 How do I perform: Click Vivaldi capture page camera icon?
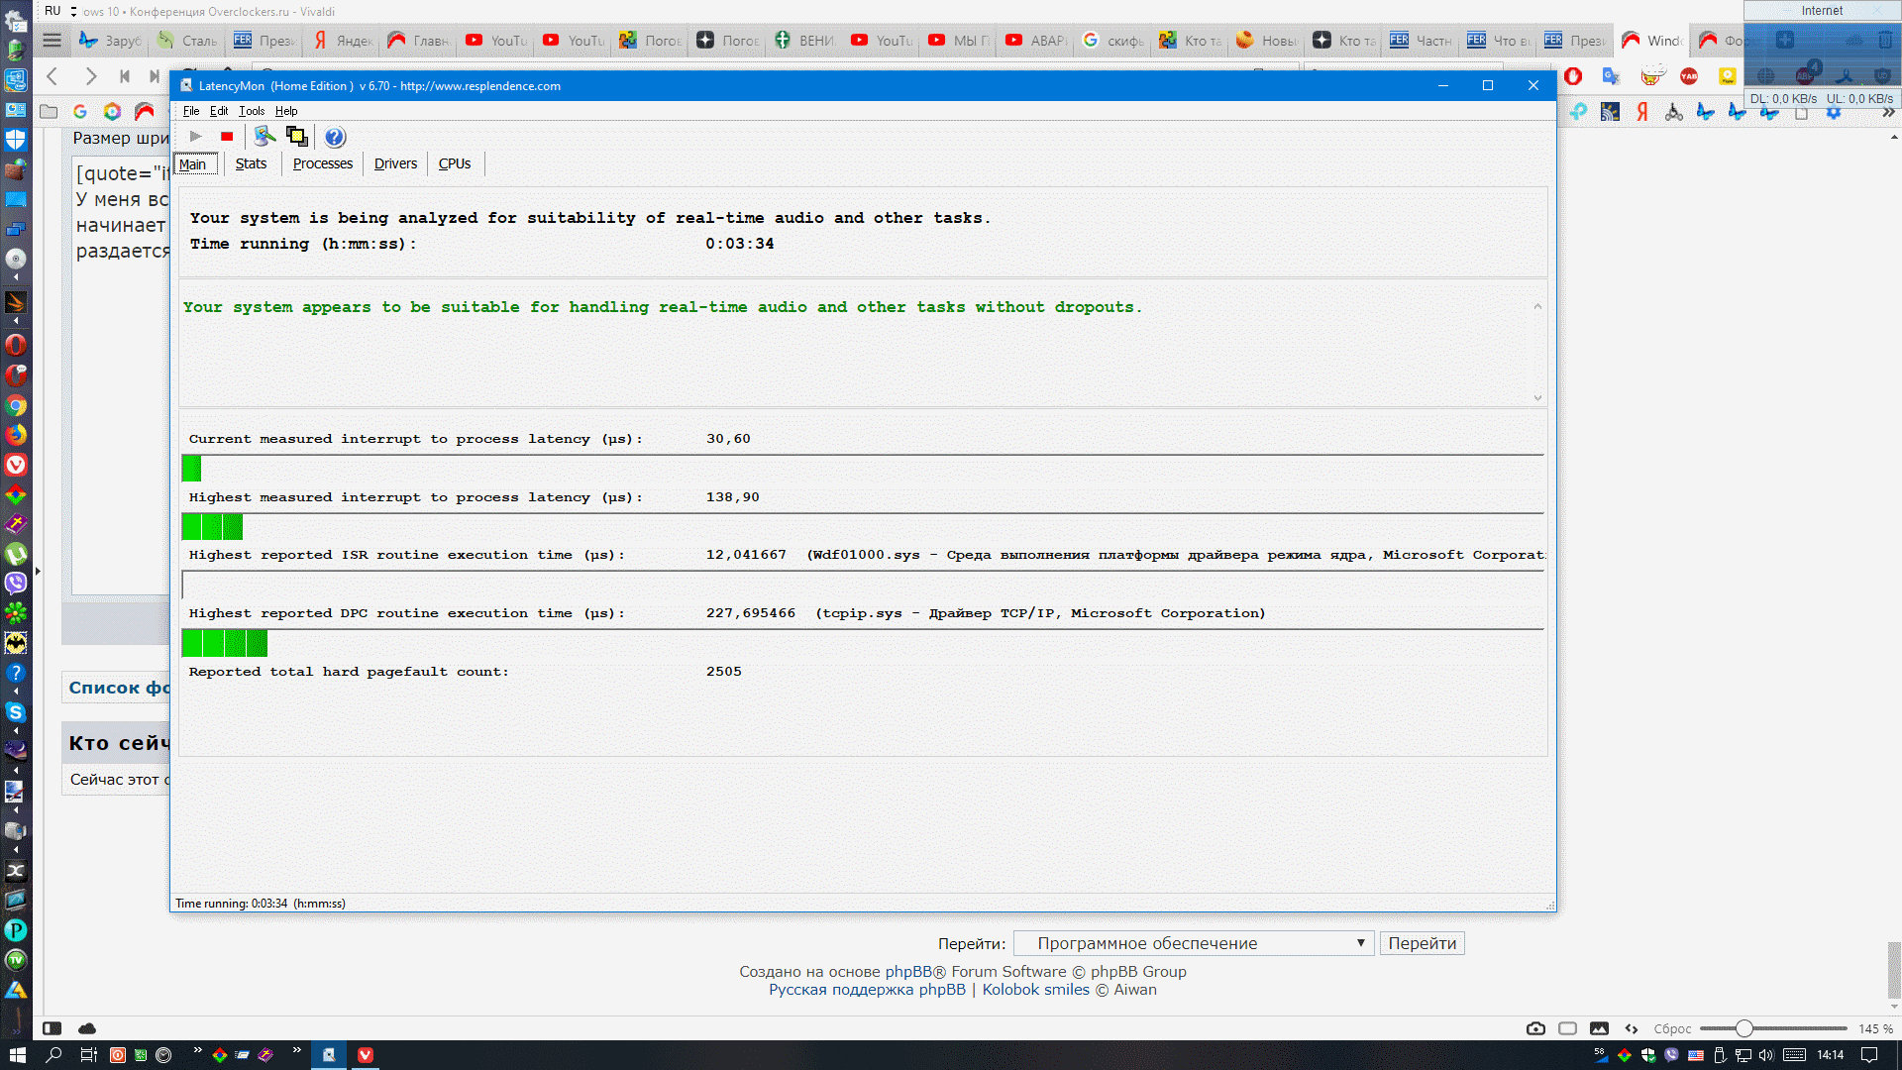click(1535, 1028)
